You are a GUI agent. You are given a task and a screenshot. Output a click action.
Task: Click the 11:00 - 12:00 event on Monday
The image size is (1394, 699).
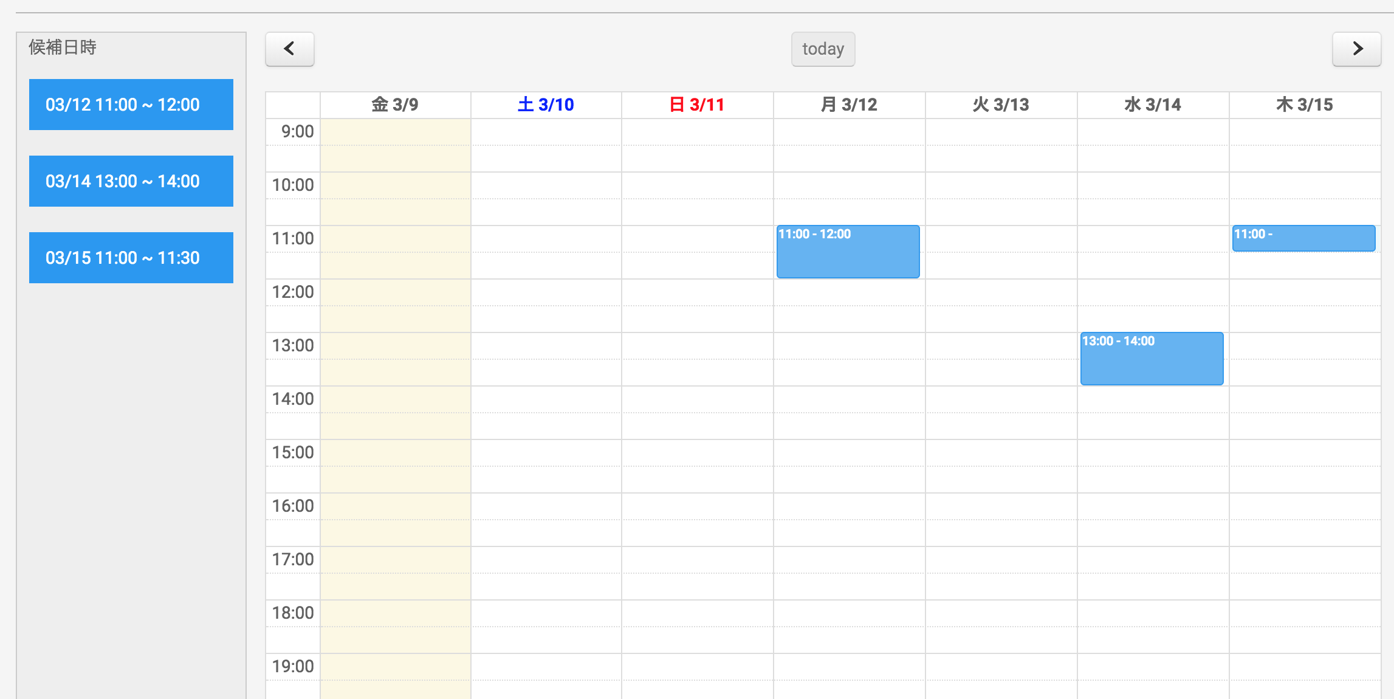[848, 252]
